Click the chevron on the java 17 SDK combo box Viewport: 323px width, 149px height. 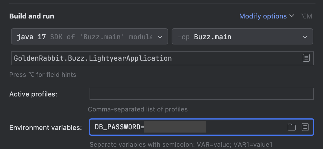pyautogui.click(x=160, y=37)
